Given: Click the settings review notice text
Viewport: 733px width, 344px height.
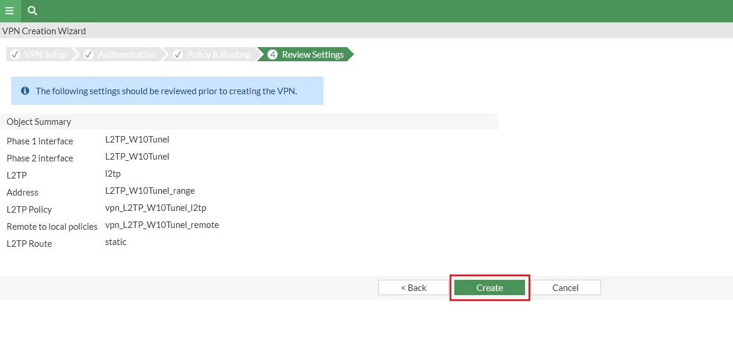Looking at the screenshot, I should coord(167,91).
